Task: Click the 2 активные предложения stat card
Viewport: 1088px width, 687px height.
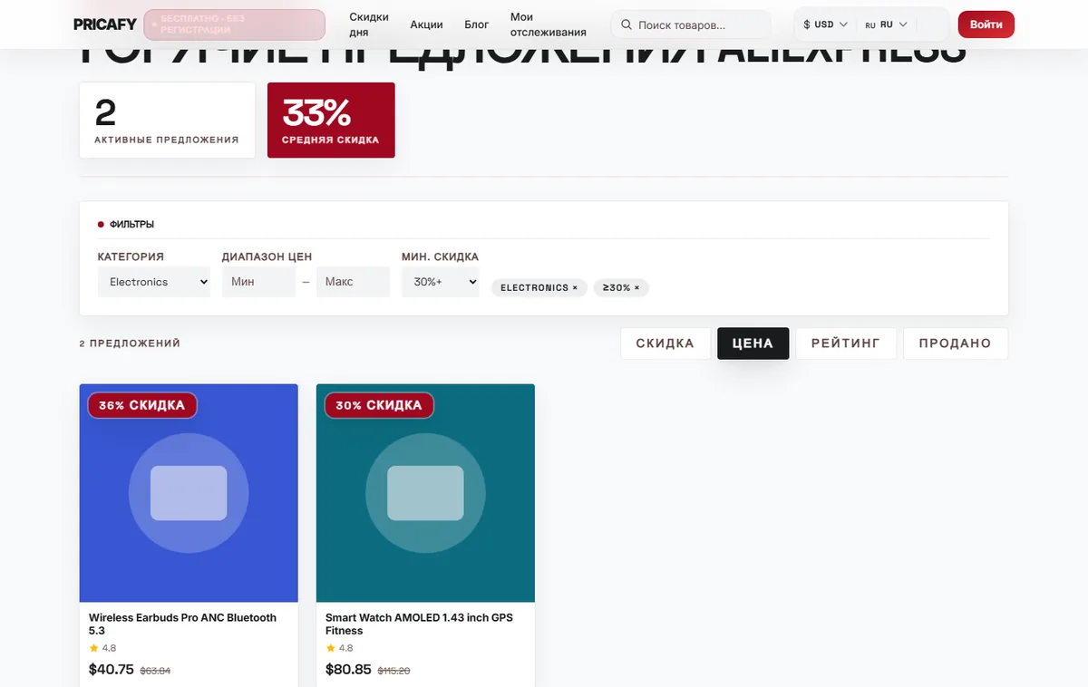Action: point(167,120)
